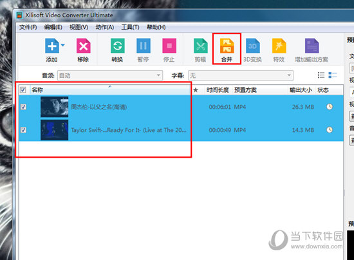The image size is (354, 260).
Task: Expand the 字幕 (Subtitle) dropdown
Action: (289, 75)
